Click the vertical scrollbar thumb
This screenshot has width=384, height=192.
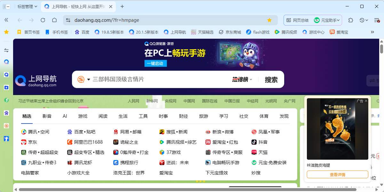(x=381, y=49)
